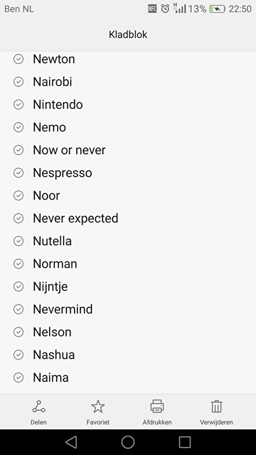The width and height of the screenshot is (256, 455).
Task: Open recent apps with square icon
Action: 184,442
